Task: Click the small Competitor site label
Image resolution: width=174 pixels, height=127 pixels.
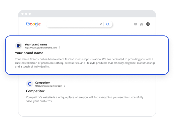Action: pyautogui.click(x=42, y=83)
